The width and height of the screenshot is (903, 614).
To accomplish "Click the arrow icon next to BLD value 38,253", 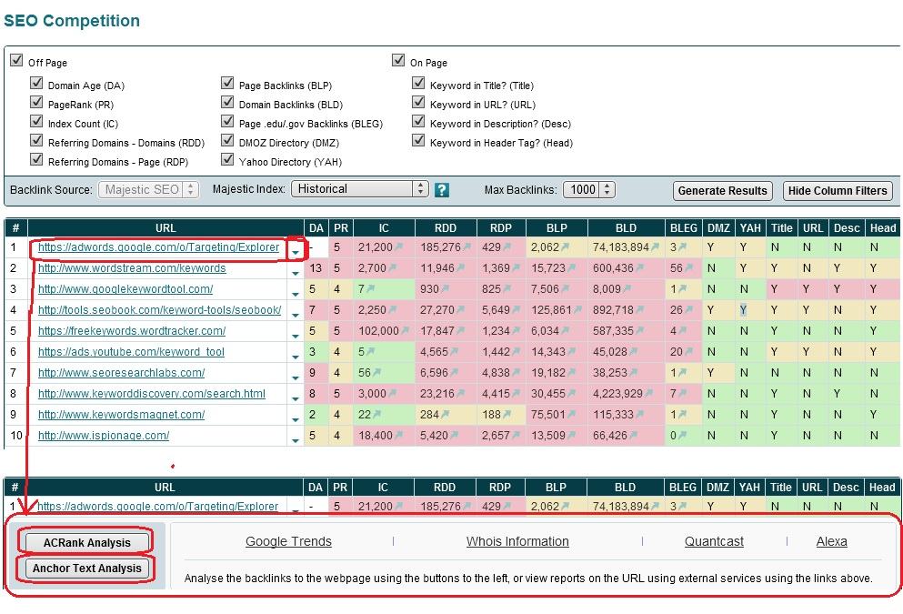I will tap(634, 373).
